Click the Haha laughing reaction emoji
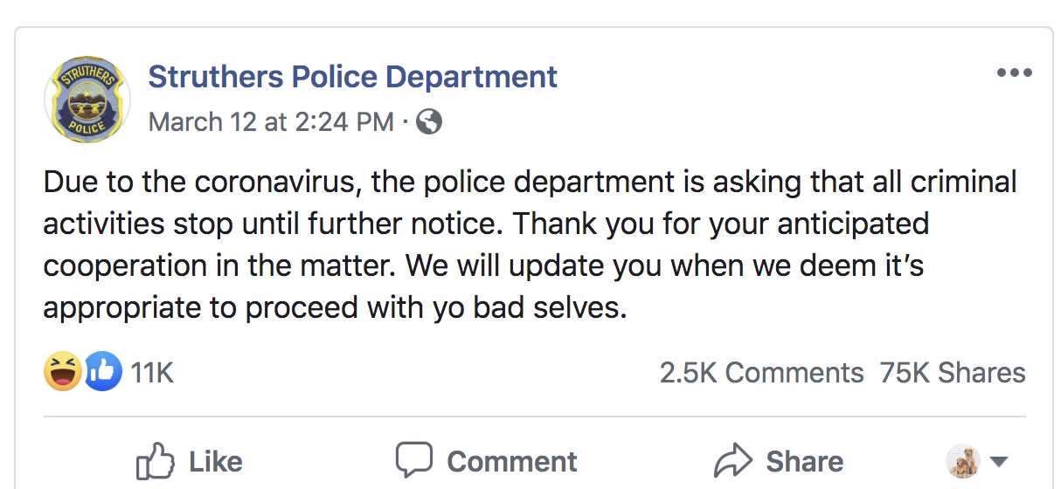 click(63, 373)
